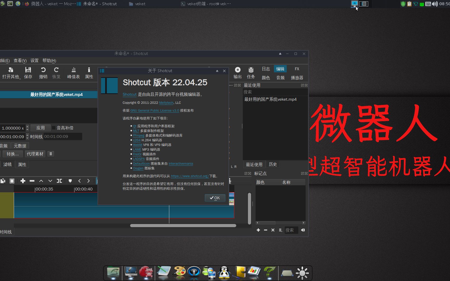The width and height of the screenshot is (450, 281).
Task: Add marker with plus in Markers panel
Action: (x=258, y=230)
